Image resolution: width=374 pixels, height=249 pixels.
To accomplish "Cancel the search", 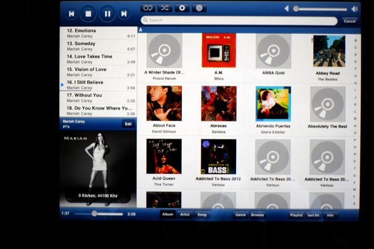I will point(349,21).
